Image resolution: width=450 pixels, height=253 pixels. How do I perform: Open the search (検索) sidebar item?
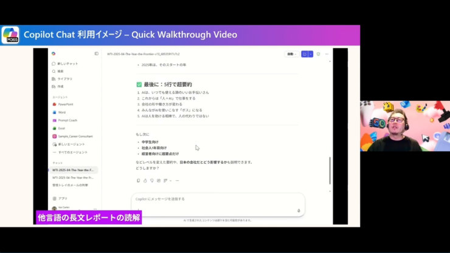58,71
